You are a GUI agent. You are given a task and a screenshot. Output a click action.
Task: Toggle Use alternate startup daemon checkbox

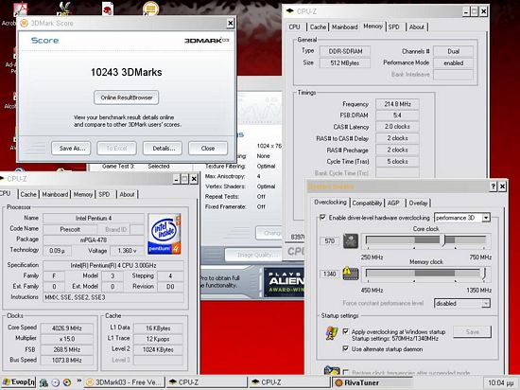click(345, 348)
